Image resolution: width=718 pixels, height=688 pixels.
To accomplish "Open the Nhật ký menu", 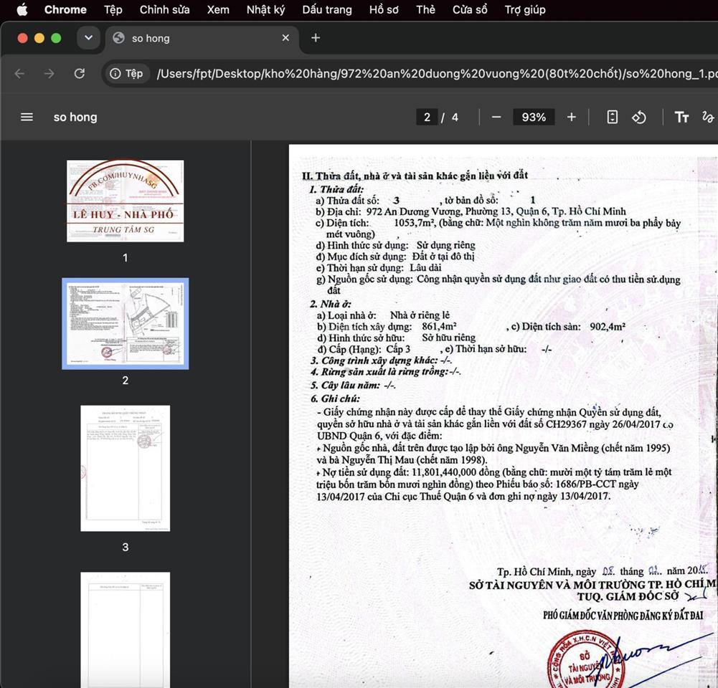I will pos(265,9).
